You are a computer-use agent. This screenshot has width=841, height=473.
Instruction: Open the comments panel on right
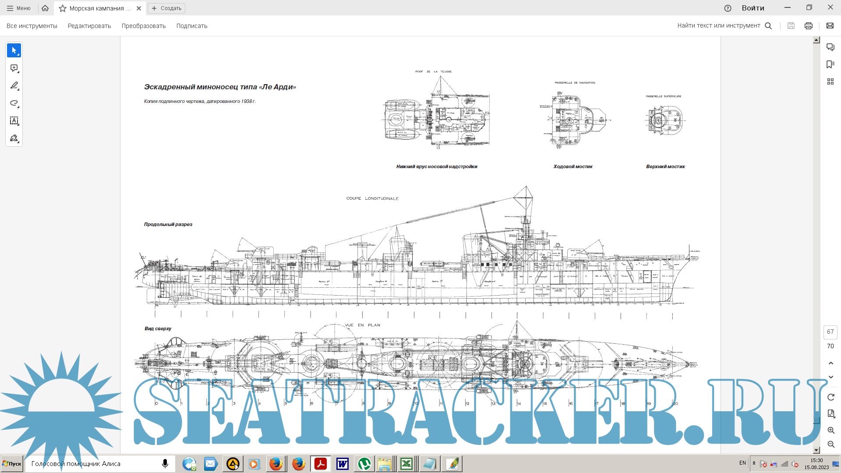pyautogui.click(x=830, y=47)
